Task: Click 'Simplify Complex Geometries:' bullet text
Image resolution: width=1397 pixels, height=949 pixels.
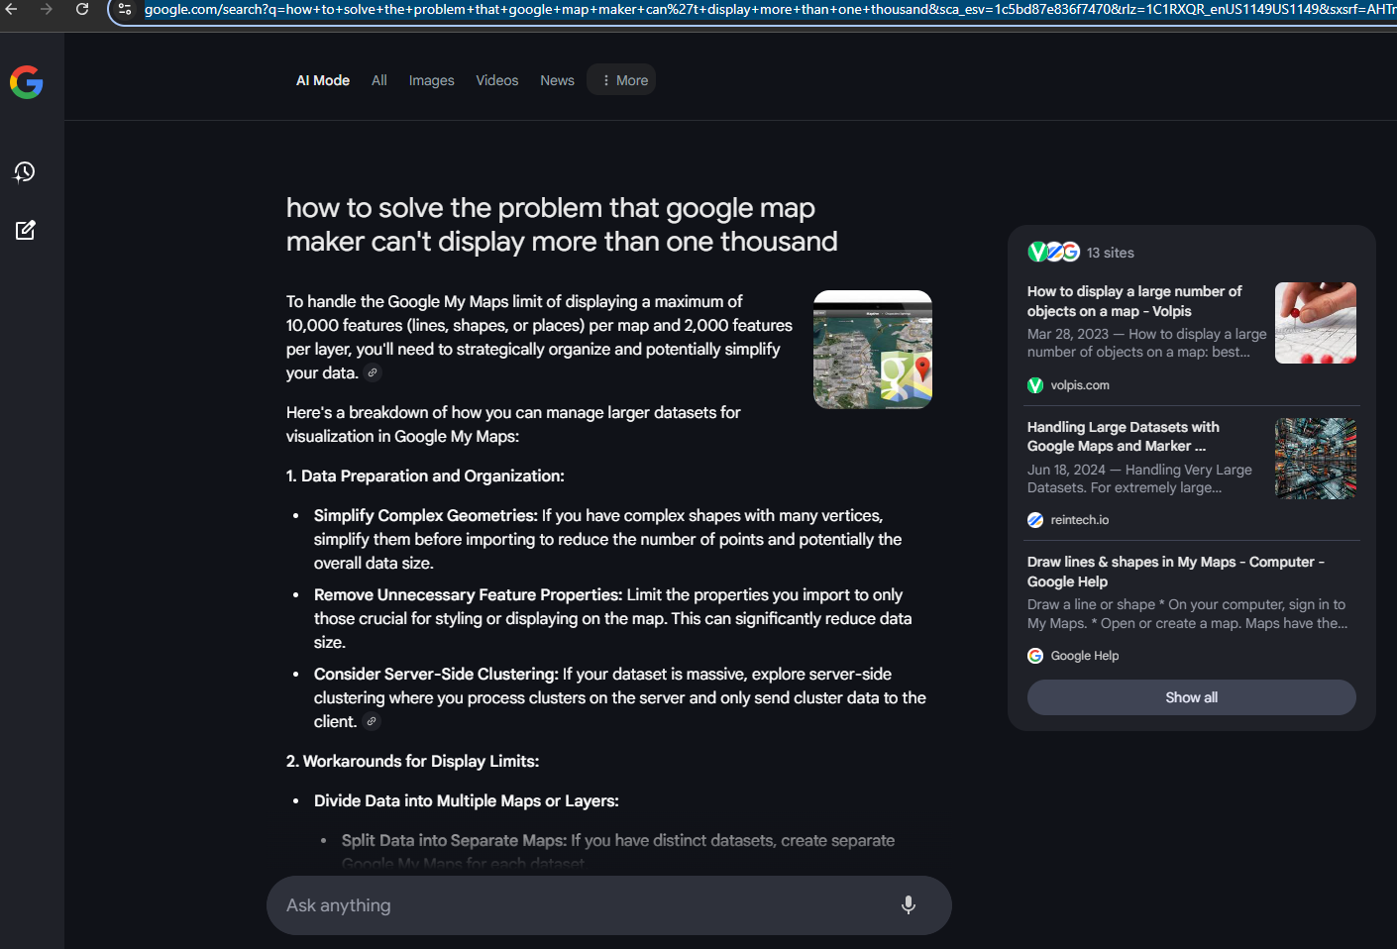Action: coord(426,516)
